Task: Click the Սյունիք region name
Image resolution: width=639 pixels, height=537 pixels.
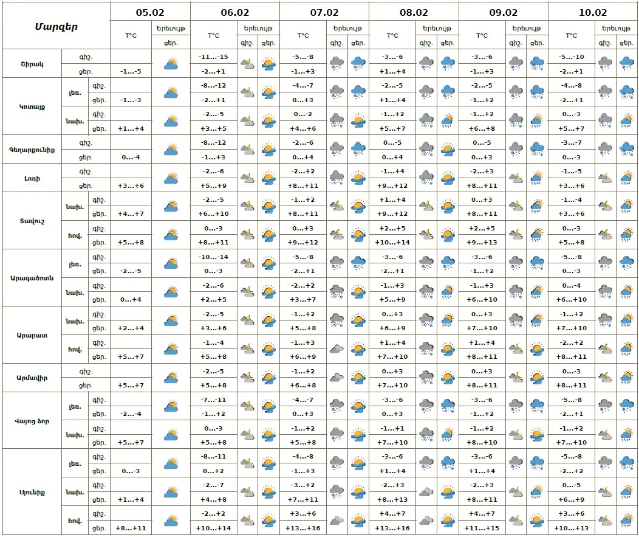Action: click(x=32, y=491)
